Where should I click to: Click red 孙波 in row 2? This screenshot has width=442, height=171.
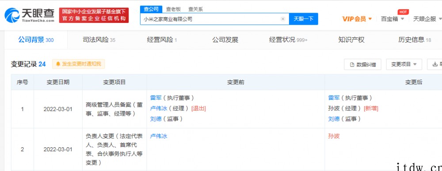tap(334, 136)
